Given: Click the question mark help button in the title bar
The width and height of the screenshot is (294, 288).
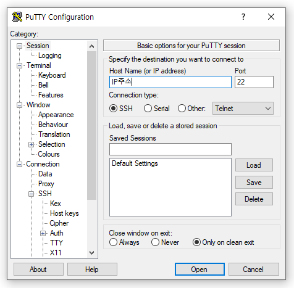Looking at the screenshot, I should 243,17.
